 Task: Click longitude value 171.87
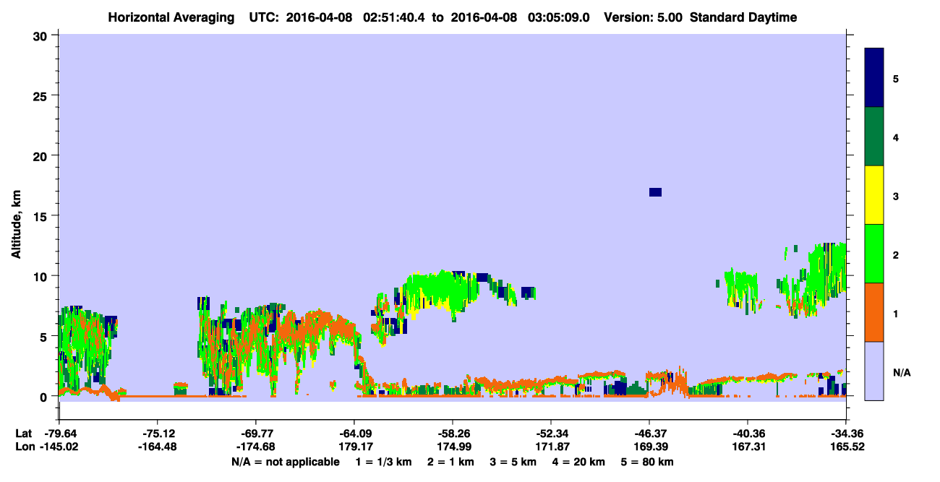pyautogui.click(x=551, y=447)
